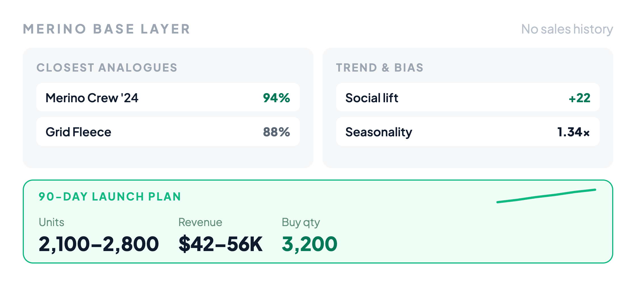Click the 1.34× seasonality multiplier

coord(574,132)
